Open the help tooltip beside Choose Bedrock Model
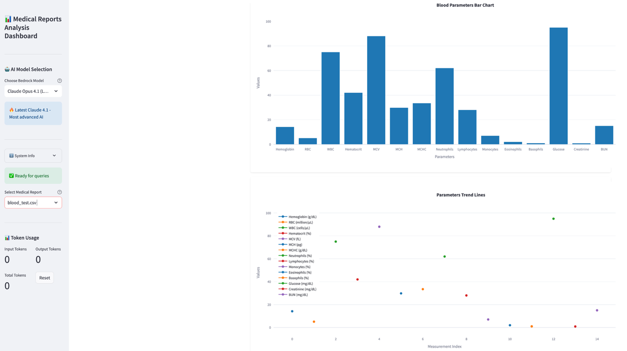 tap(59, 81)
